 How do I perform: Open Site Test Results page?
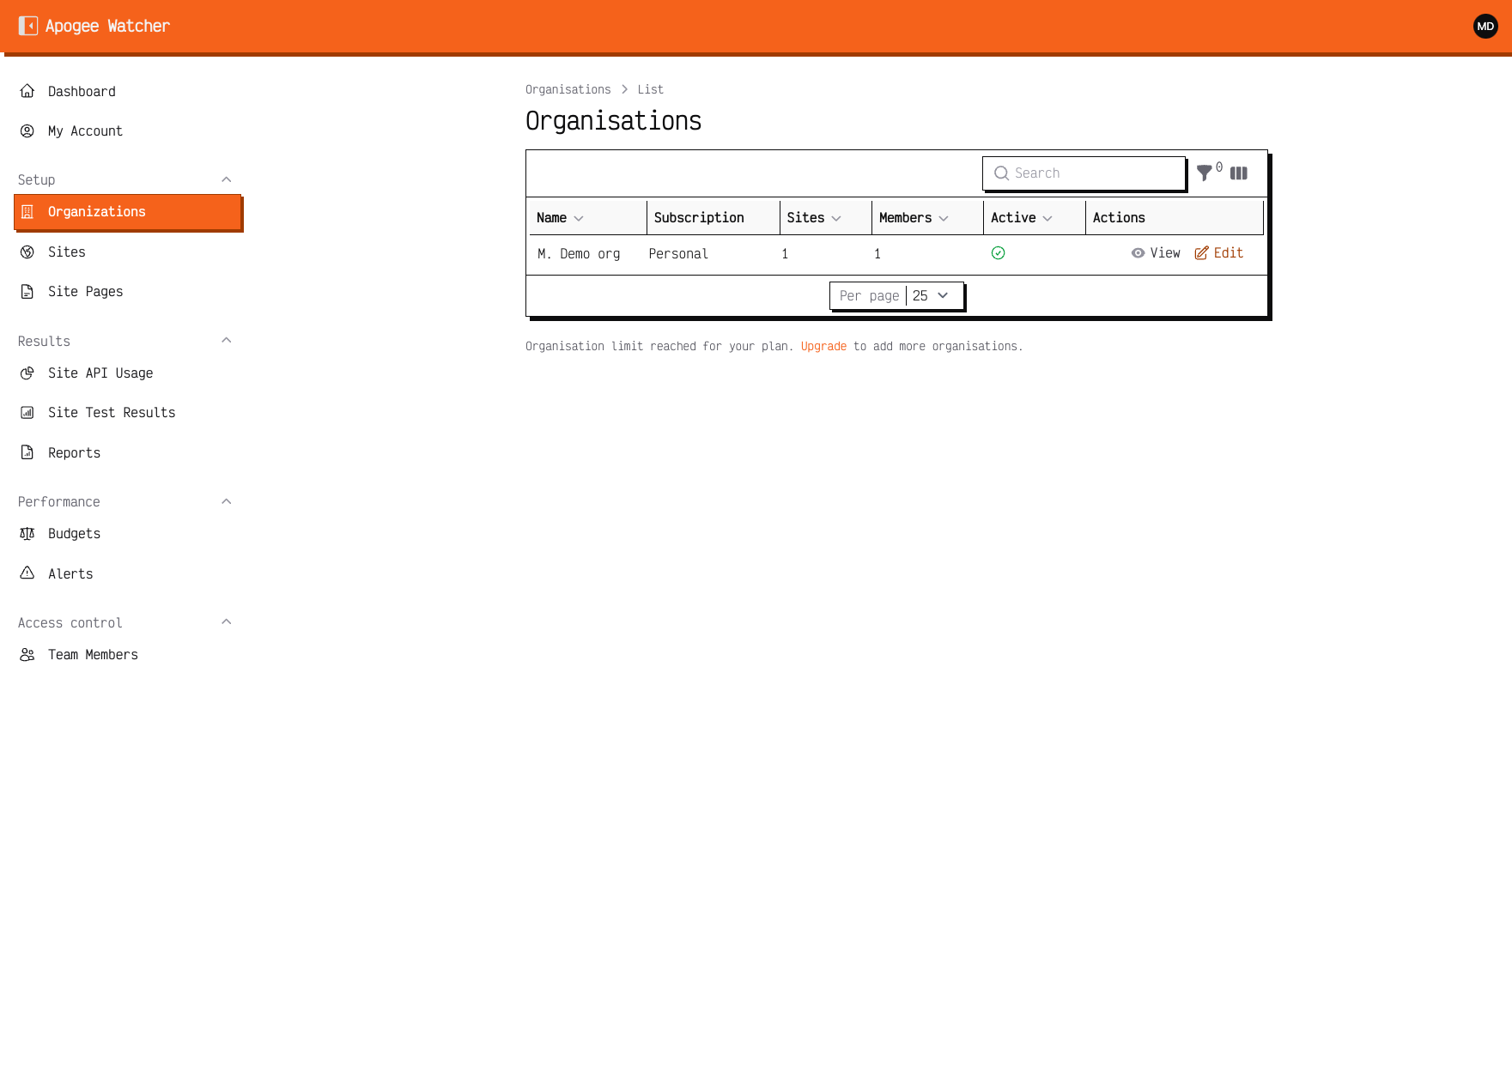coord(128,413)
